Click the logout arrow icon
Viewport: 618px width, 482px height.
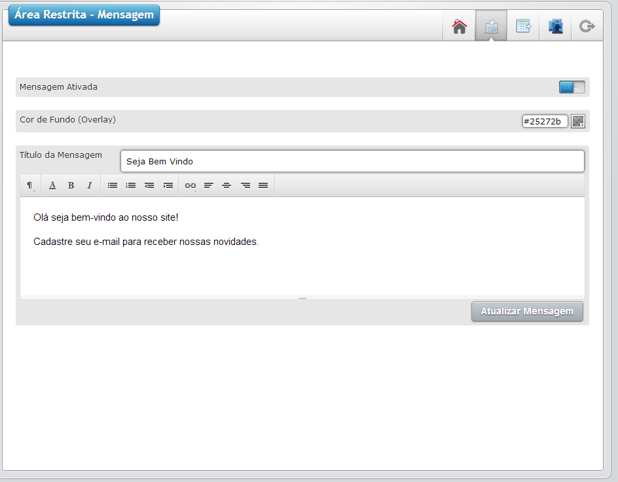[587, 26]
